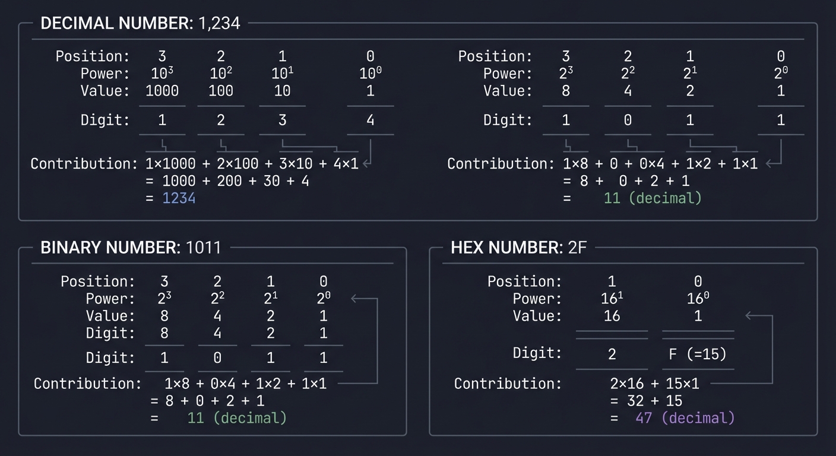Click digit 2 in the hex panel
Viewport: 836px width, 456px height.
tap(612, 354)
